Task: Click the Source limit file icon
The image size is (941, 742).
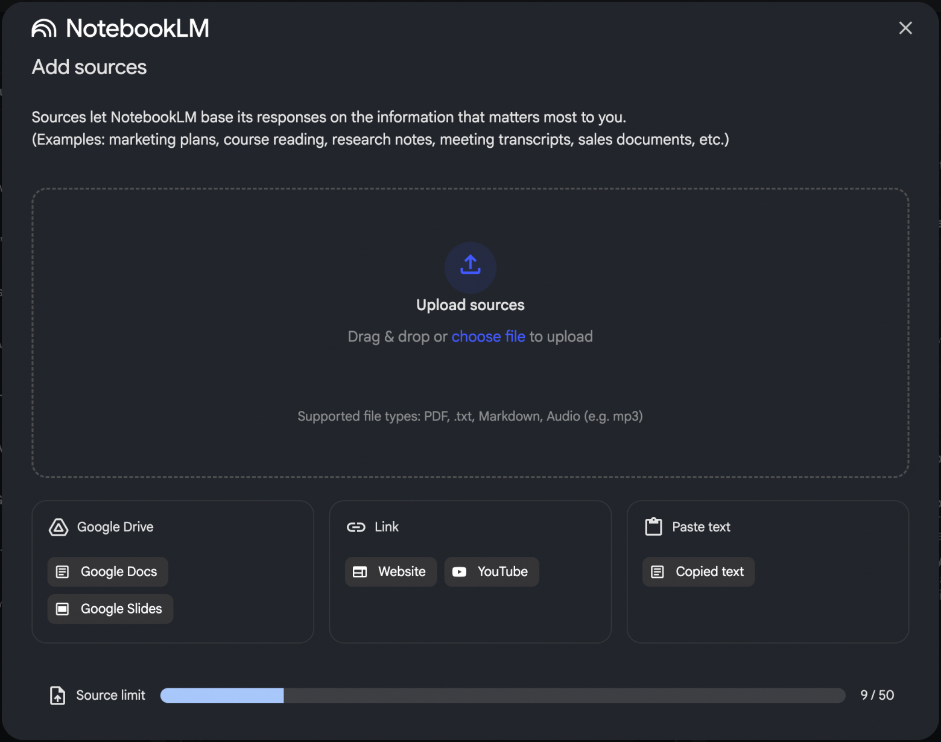Action: coord(57,696)
